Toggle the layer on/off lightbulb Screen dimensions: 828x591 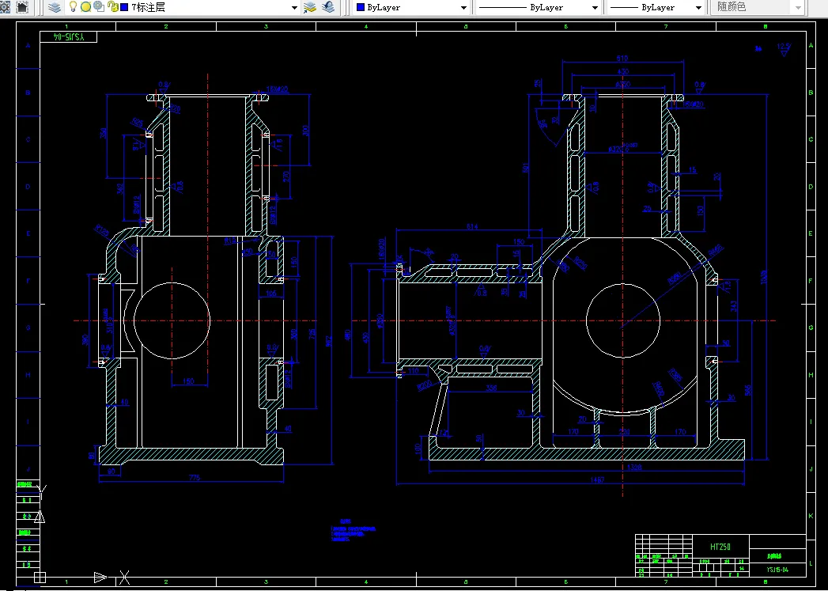[x=74, y=7]
